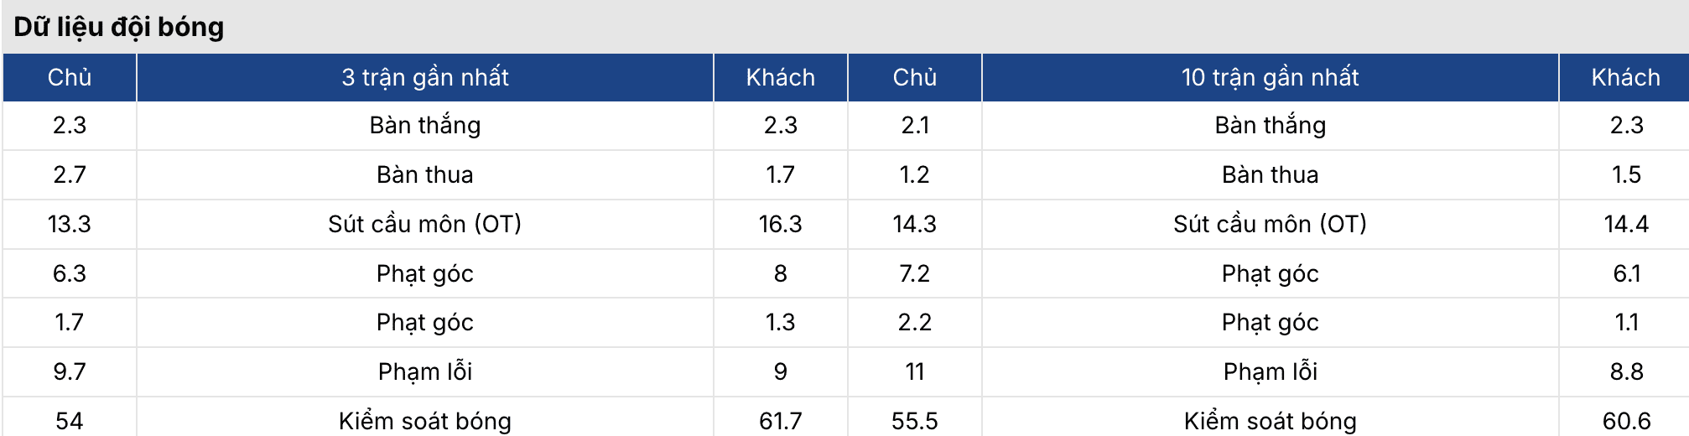This screenshot has height=436, width=1689.
Task: Select the 8.8 away fouls cell
Action: (x=1625, y=371)
